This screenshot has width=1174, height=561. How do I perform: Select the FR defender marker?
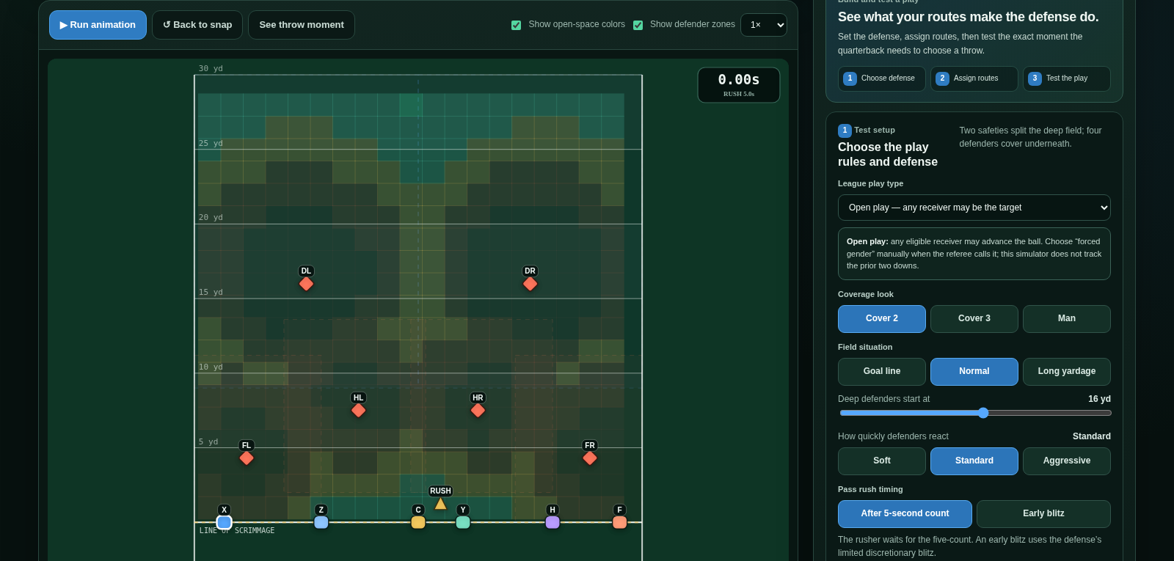(590, 458)
